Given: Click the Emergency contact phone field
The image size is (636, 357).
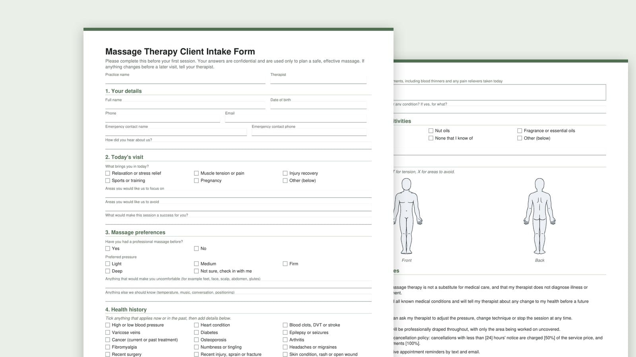Looking at the screenshot, I should [309, 132].
